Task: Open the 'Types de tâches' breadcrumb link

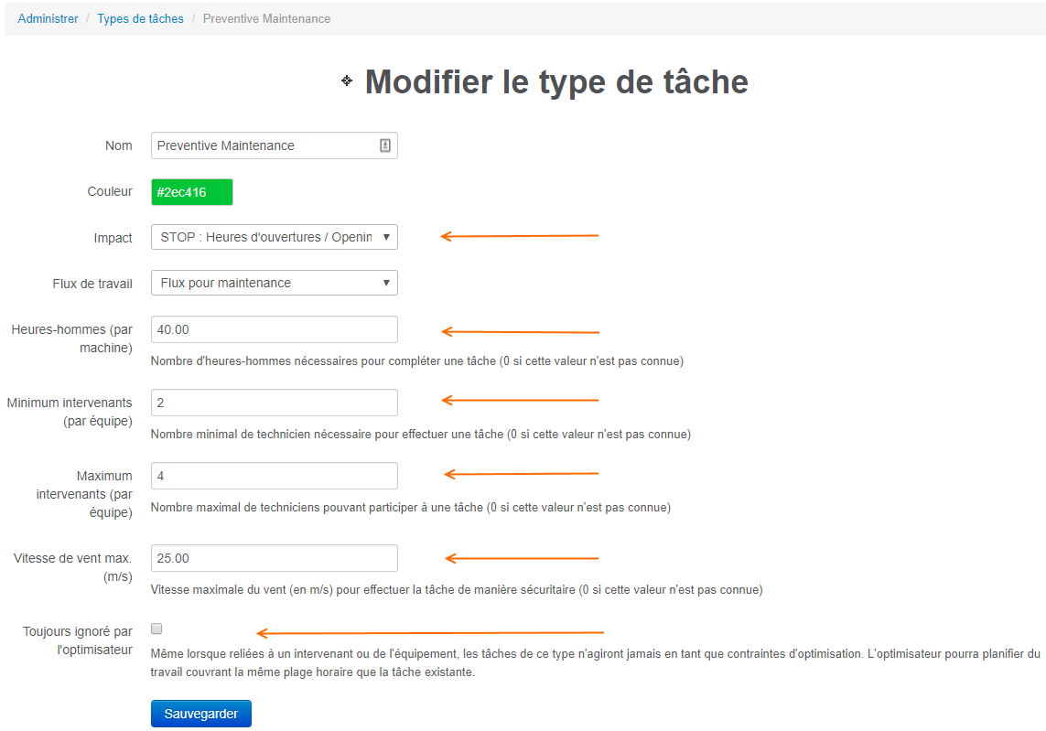Action: 140,18
